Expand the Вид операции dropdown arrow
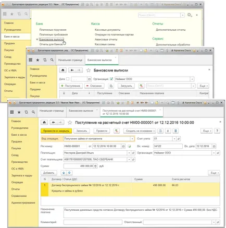 (132, 139)
